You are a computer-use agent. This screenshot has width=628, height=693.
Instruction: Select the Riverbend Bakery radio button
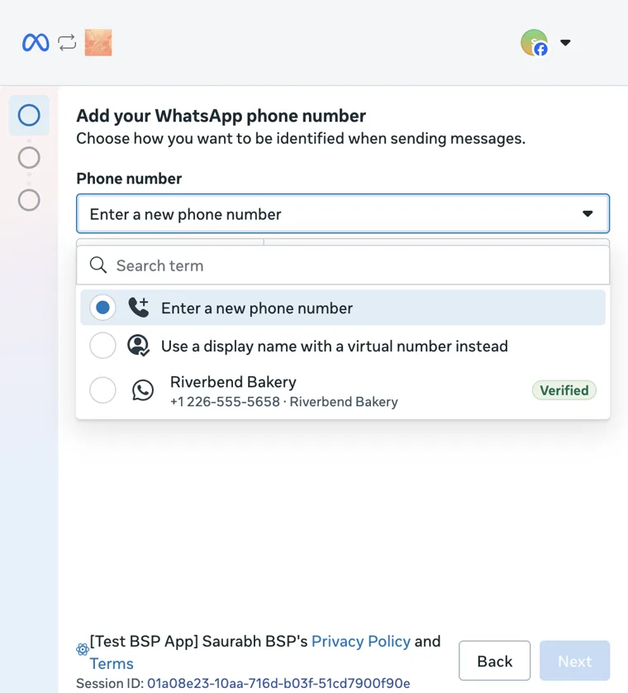click(x=102, y=390)
